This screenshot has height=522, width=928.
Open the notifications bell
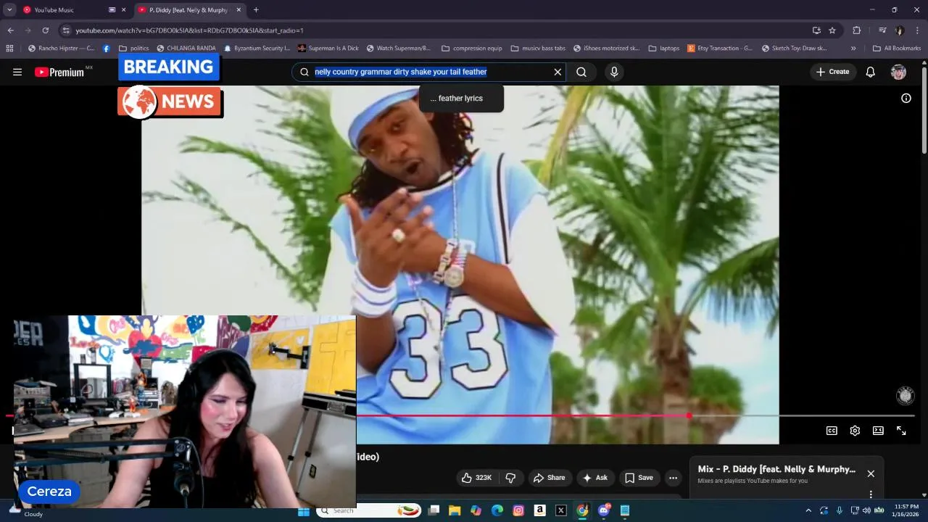(871, 72)
